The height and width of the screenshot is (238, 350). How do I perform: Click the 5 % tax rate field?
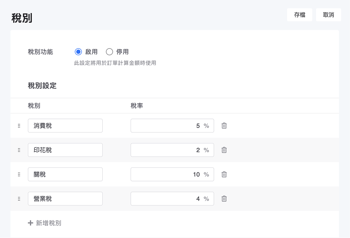click(172, 126)
